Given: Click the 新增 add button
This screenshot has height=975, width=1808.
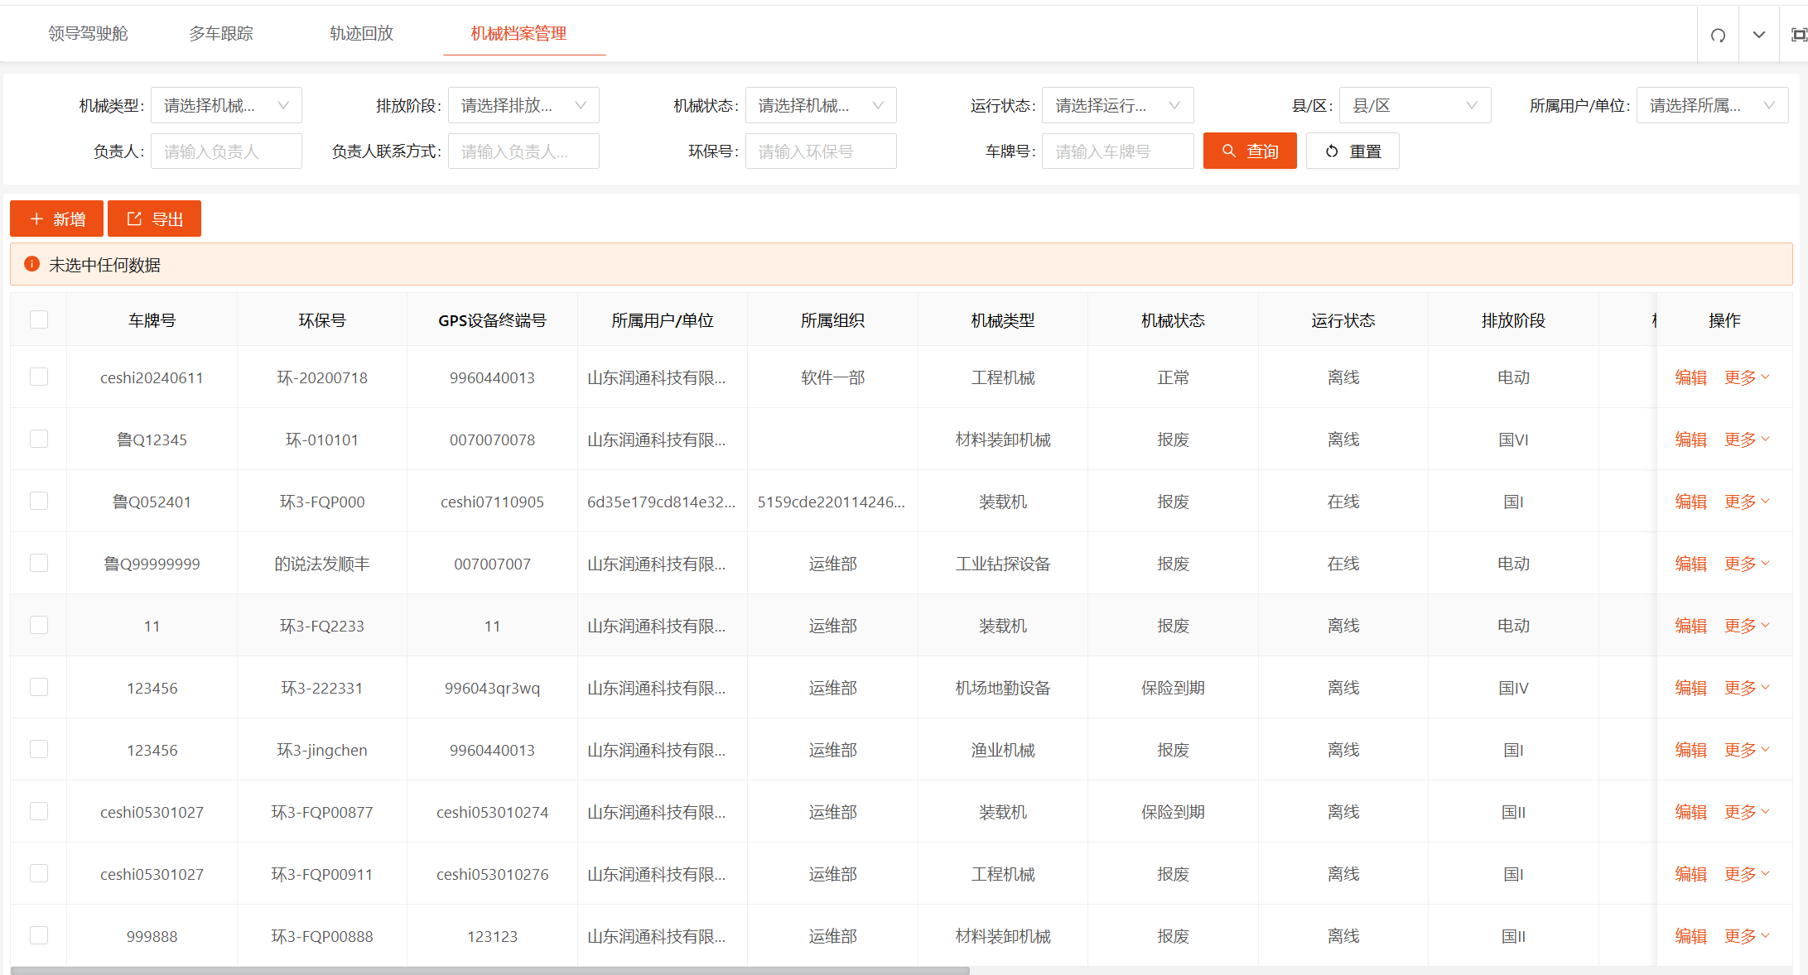Looking at the screenshot, I should click(56, 219).
